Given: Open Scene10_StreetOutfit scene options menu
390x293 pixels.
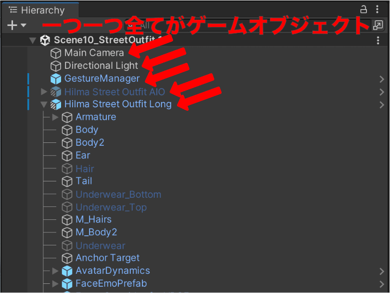Looking at the screenshot, I should [378, 40].
